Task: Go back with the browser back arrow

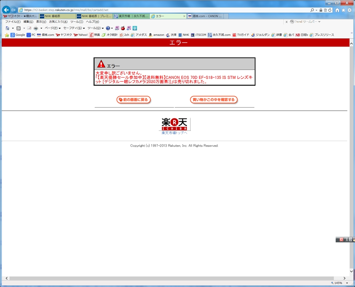Action: pyautogui.click(x=6, y=10)
